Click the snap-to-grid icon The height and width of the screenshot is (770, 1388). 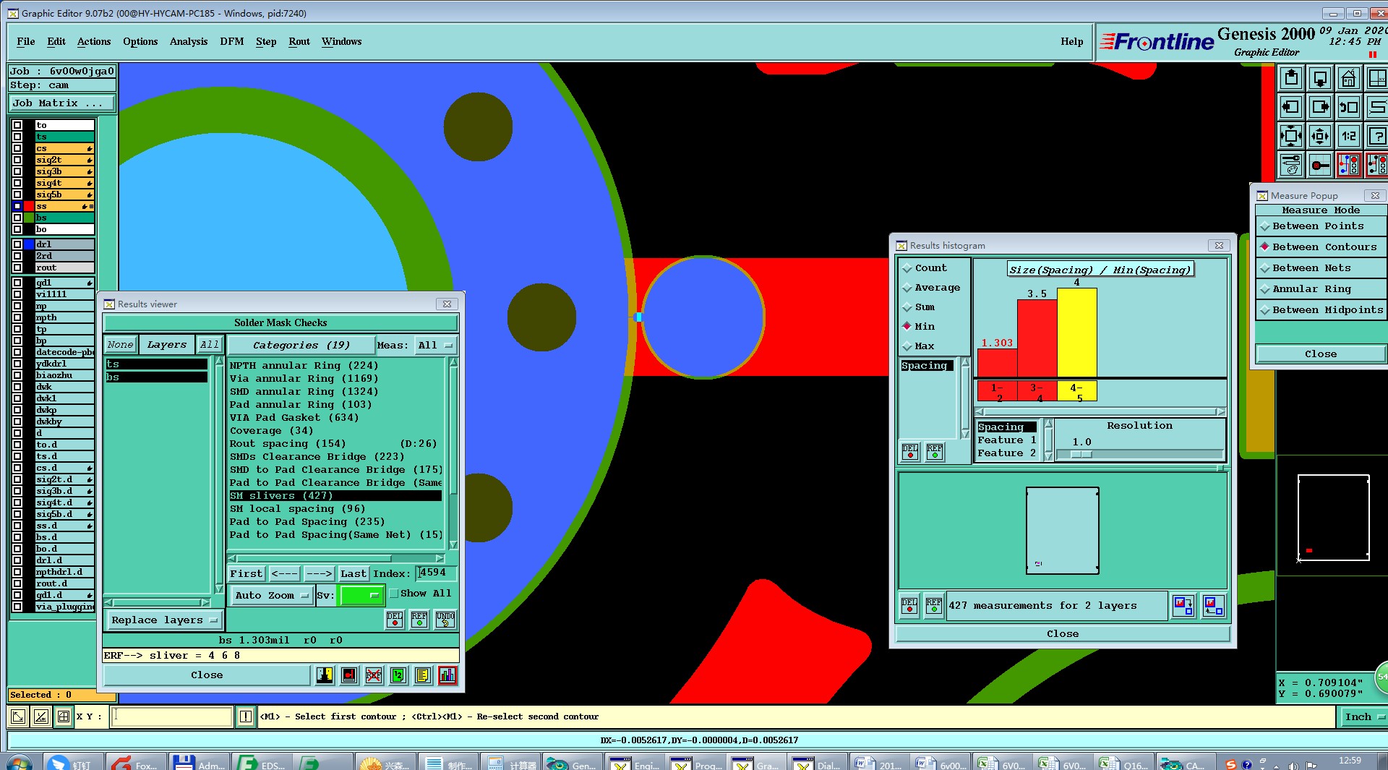(x=1320, y=165)
